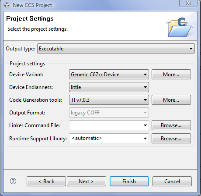
Task: Open Linker Command File dropdown arrow
Action: tap(145, 125)
